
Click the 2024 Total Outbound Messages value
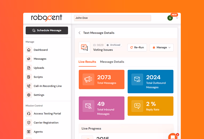(153, 77)
